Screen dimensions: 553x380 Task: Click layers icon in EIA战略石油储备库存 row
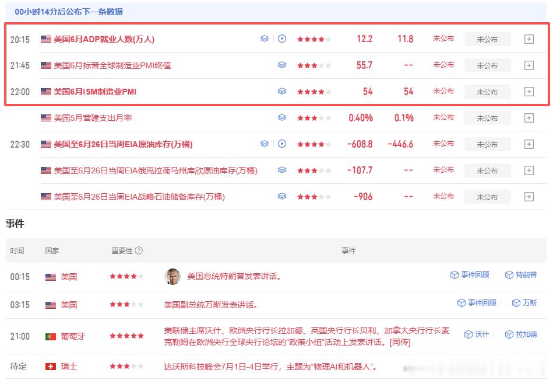tap(282, 196)
